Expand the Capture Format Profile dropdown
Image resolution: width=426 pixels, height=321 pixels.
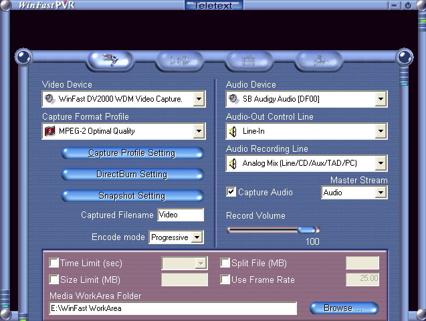point(199,131)
